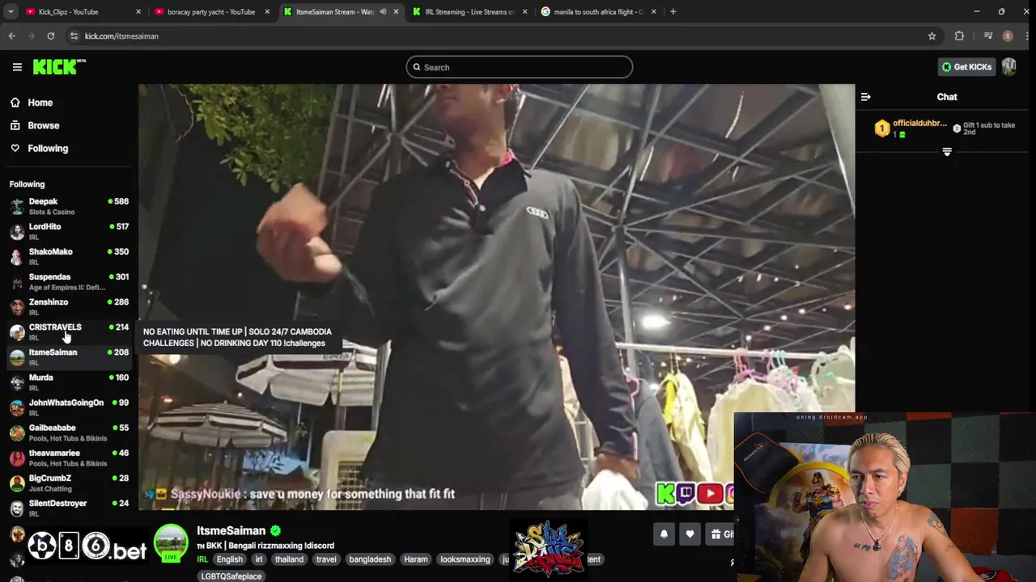
Task: Close the manila flight Google tab
Action: pyautogui.click(x=654, y=12)
